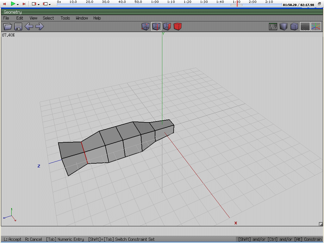The image size is (324, 243).
Task: Click the Open folder icon
Action: tap(8, 27)
